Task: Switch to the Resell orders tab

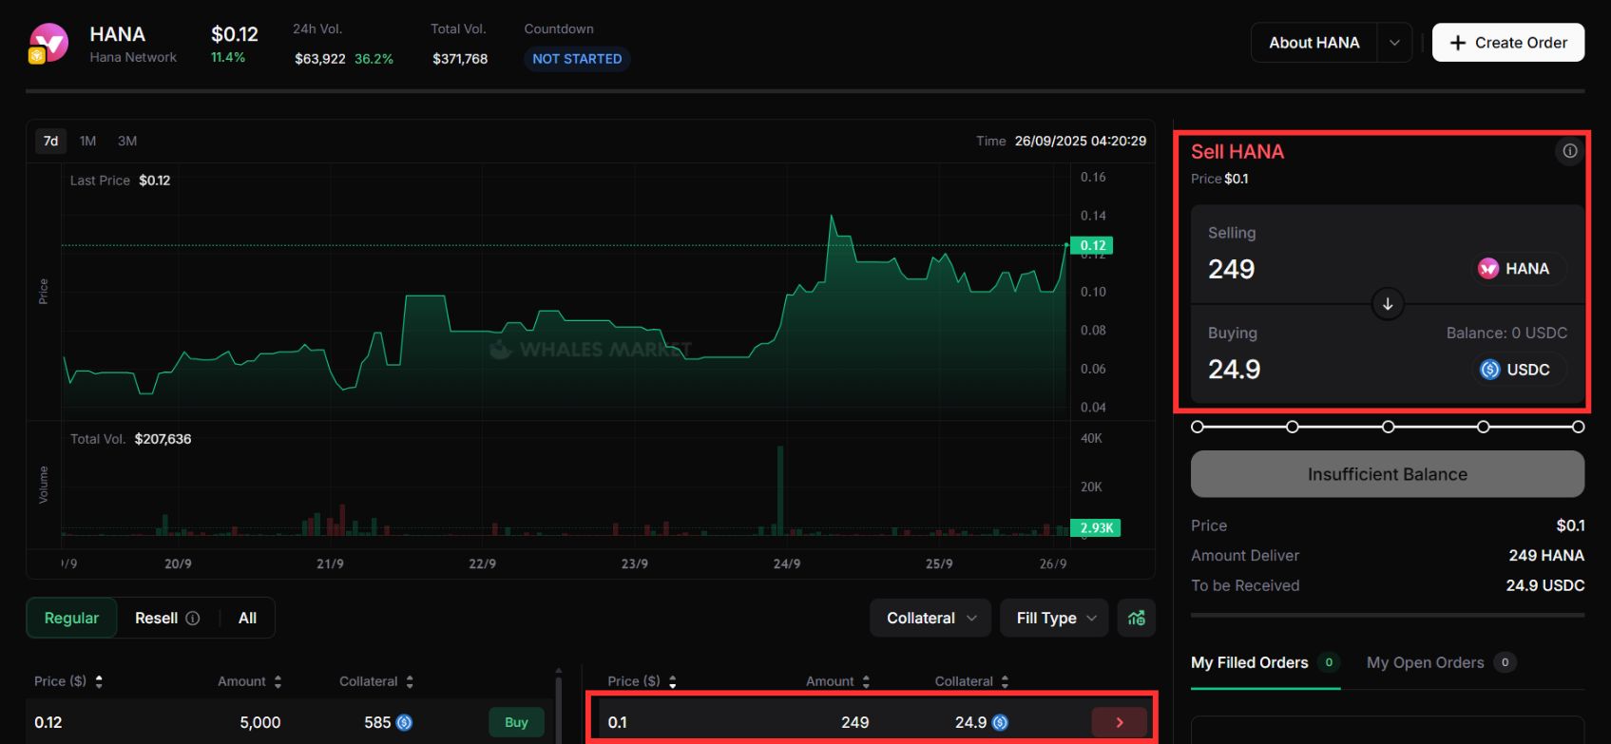Action: pos(156,619)
